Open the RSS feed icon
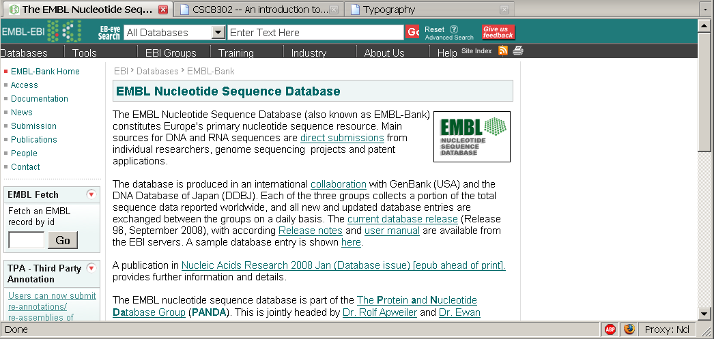This screenshot has width=714, height=339. point(503,51)
